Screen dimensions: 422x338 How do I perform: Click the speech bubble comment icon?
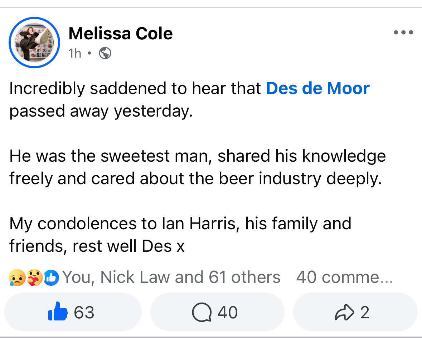click(202, 313)
